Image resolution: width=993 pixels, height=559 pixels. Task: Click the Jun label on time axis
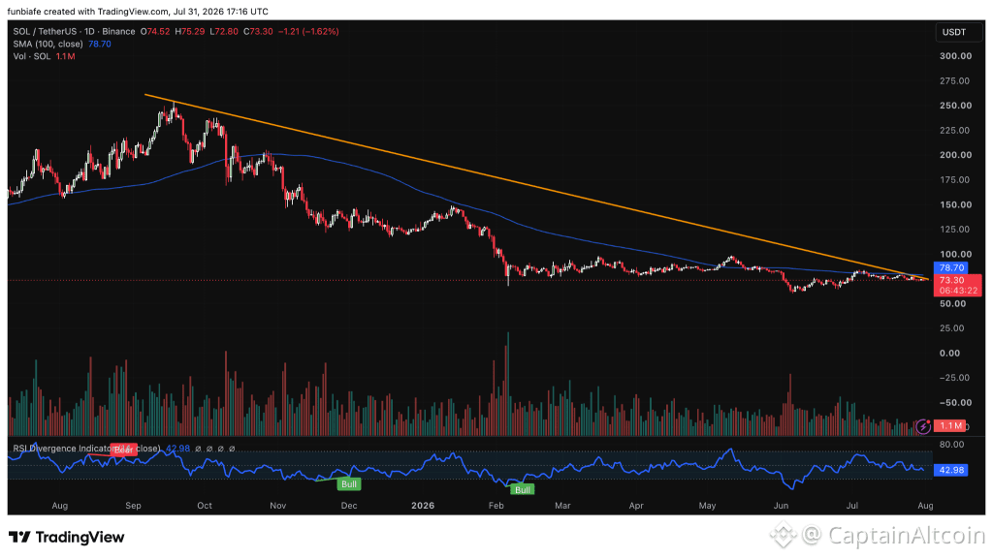coord(781,506)
